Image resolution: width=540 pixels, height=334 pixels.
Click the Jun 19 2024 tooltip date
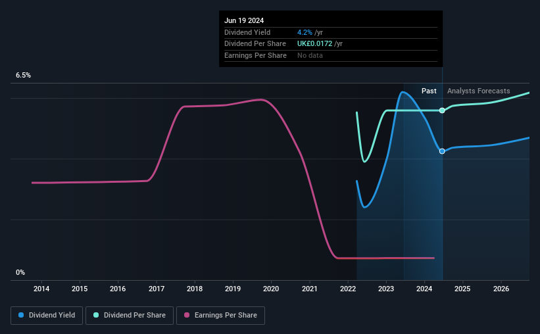click(x=244, y=20)
